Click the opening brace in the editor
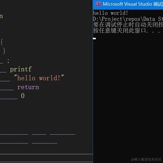The image size is (163, 163). tap(1, 42)
